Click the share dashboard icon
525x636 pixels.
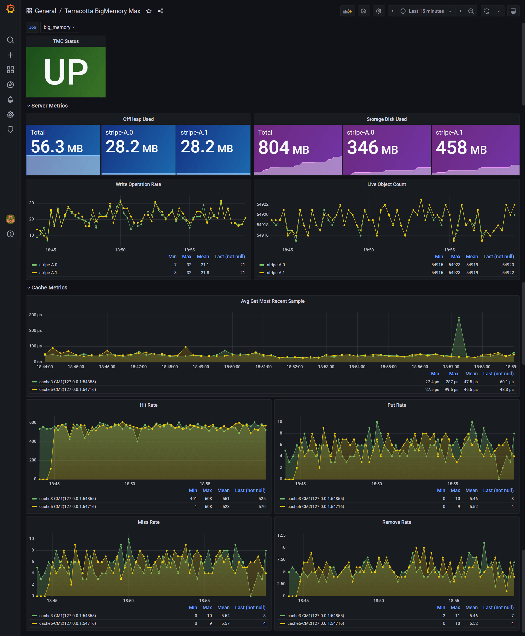[x=161, y=11]
